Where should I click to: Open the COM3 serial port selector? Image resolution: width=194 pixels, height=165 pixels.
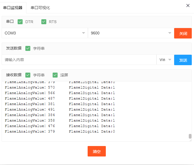(44, 33)
